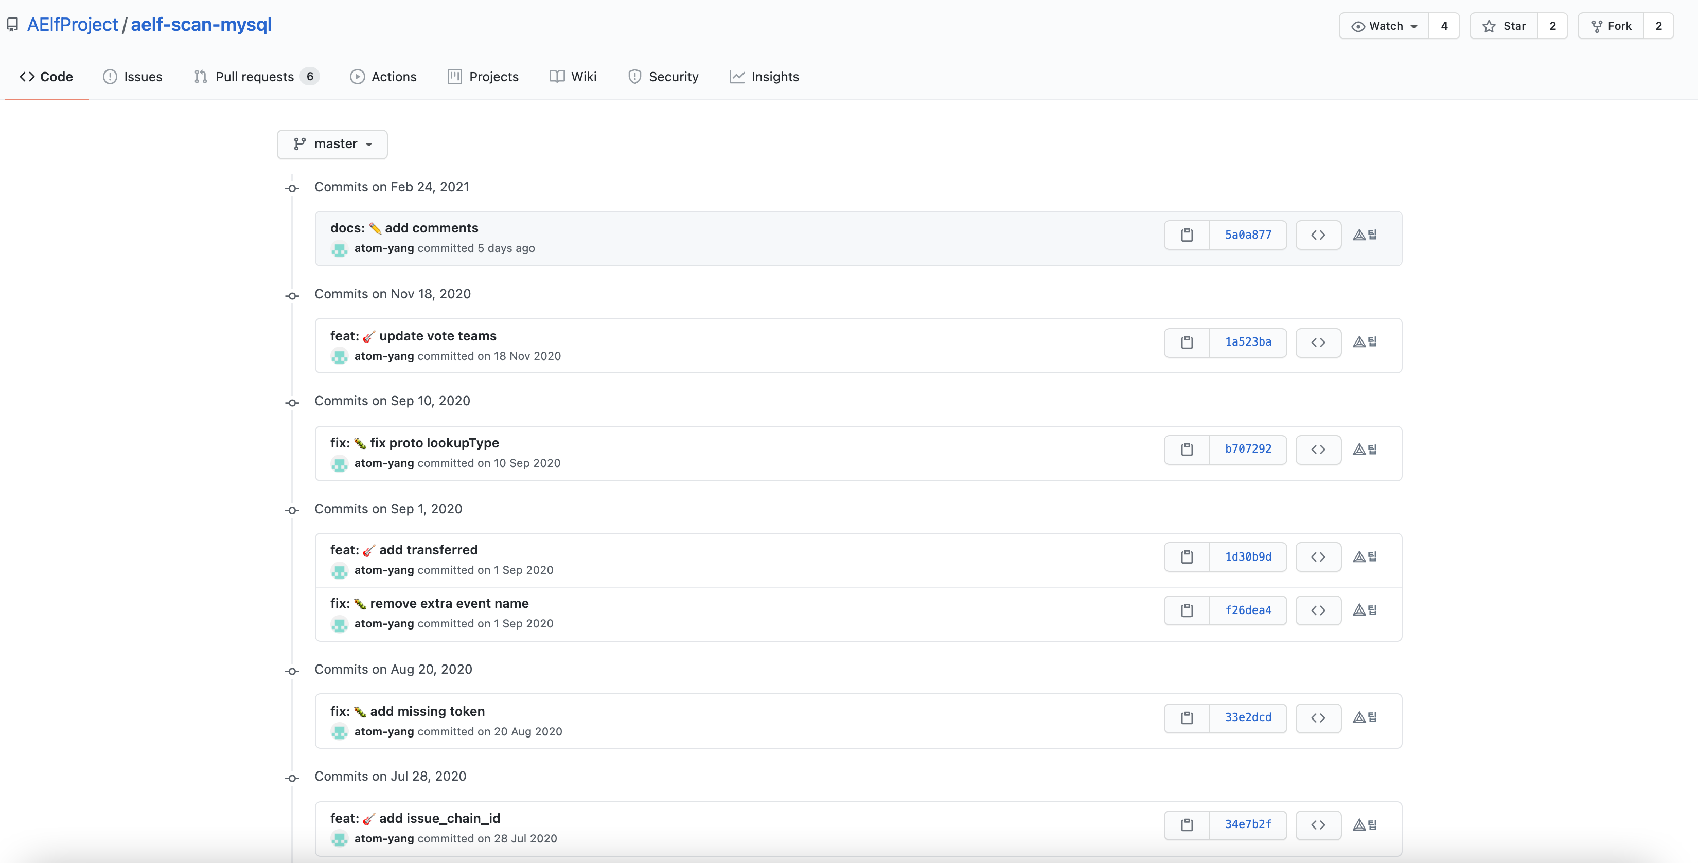Copy full SHA for commit 5a0a877
Viewport: 1698px width, 863px height.
click(1187, 235)
